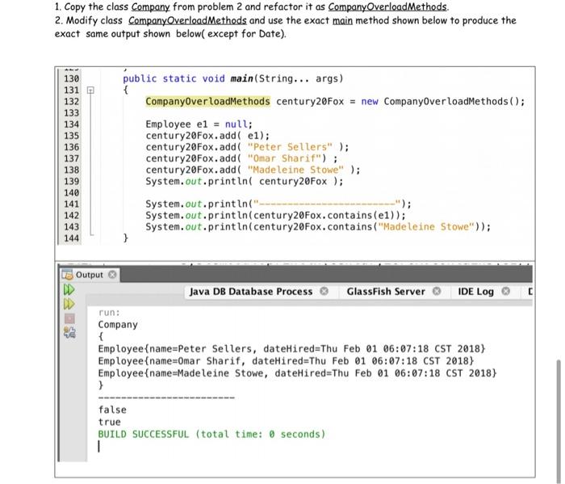The width and height of the screenshot is (565, 484).
Task: Select the Output panel tab
Action: (89, 275)
